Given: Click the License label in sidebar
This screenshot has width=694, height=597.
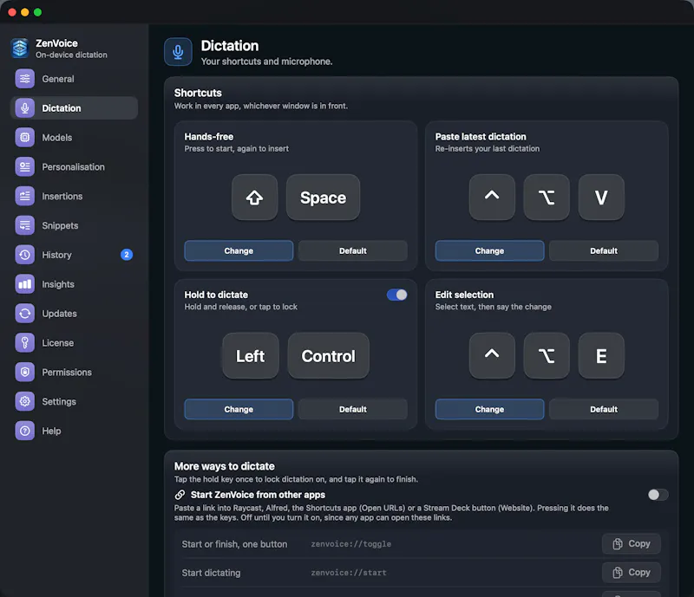Looking at the screenshot, I should tap(58, 343).
